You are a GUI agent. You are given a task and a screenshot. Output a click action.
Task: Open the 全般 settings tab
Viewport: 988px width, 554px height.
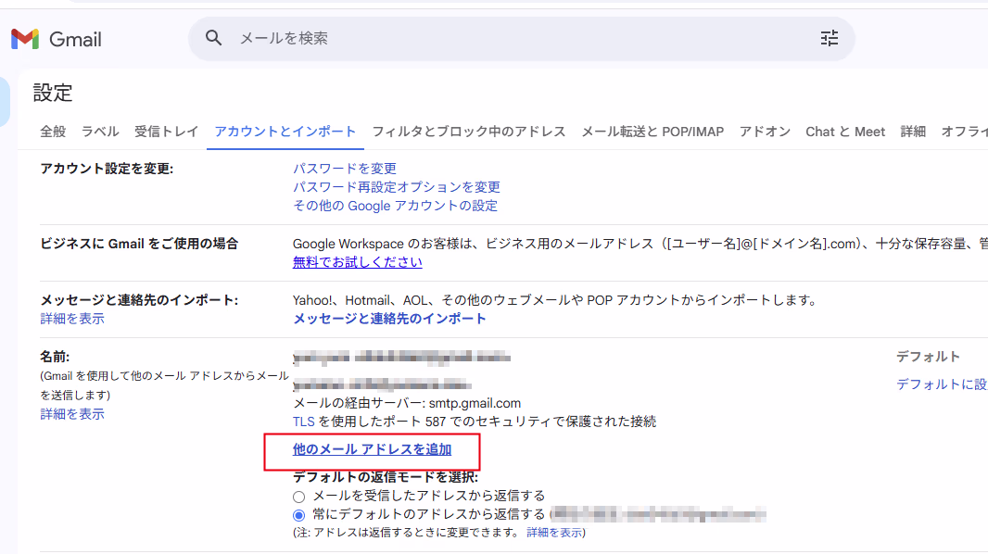point(53,132)
